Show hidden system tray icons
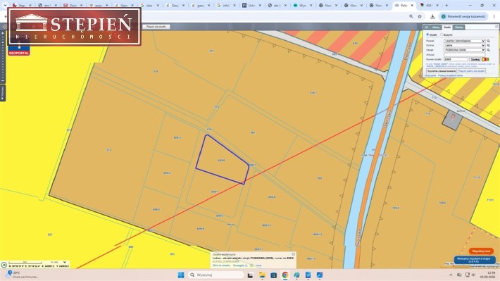 click(x=451, y=275)
